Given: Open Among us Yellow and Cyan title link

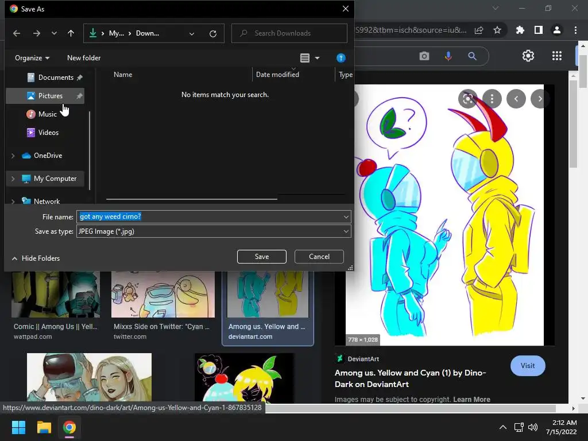Looking at the screenshot, I should 410,378.
